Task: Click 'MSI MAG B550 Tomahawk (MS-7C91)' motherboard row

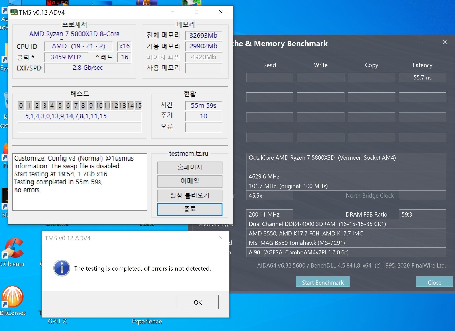Action: 346,243
